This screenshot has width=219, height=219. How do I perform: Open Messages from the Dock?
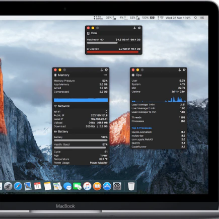67,186
